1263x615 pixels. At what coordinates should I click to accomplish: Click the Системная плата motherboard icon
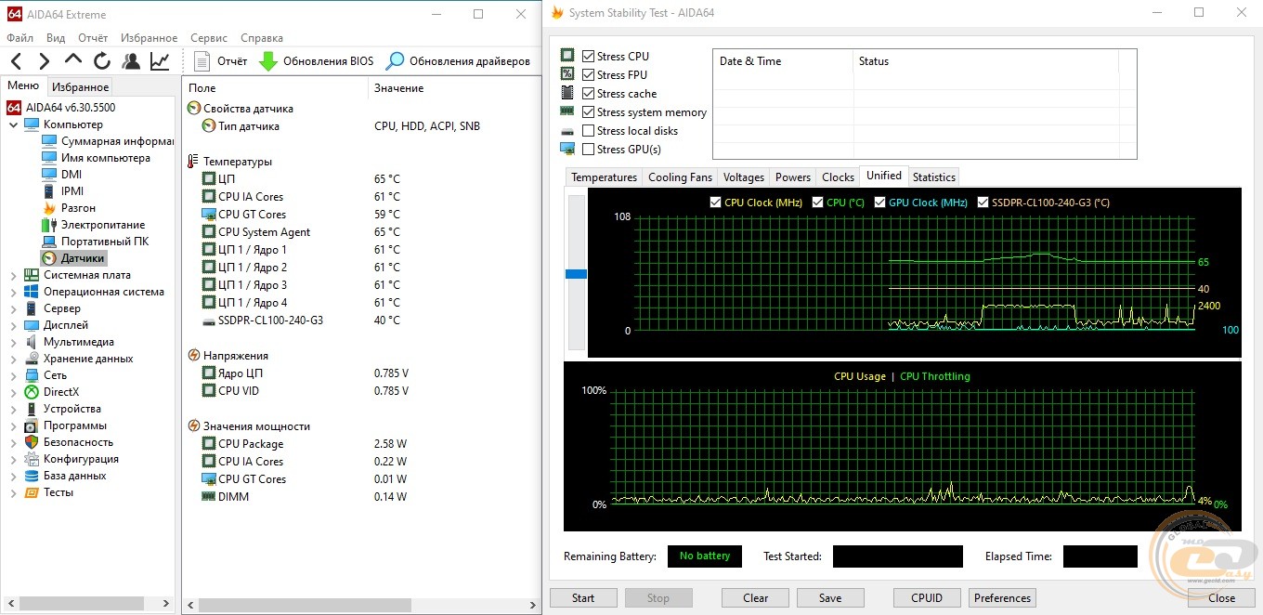32,275
